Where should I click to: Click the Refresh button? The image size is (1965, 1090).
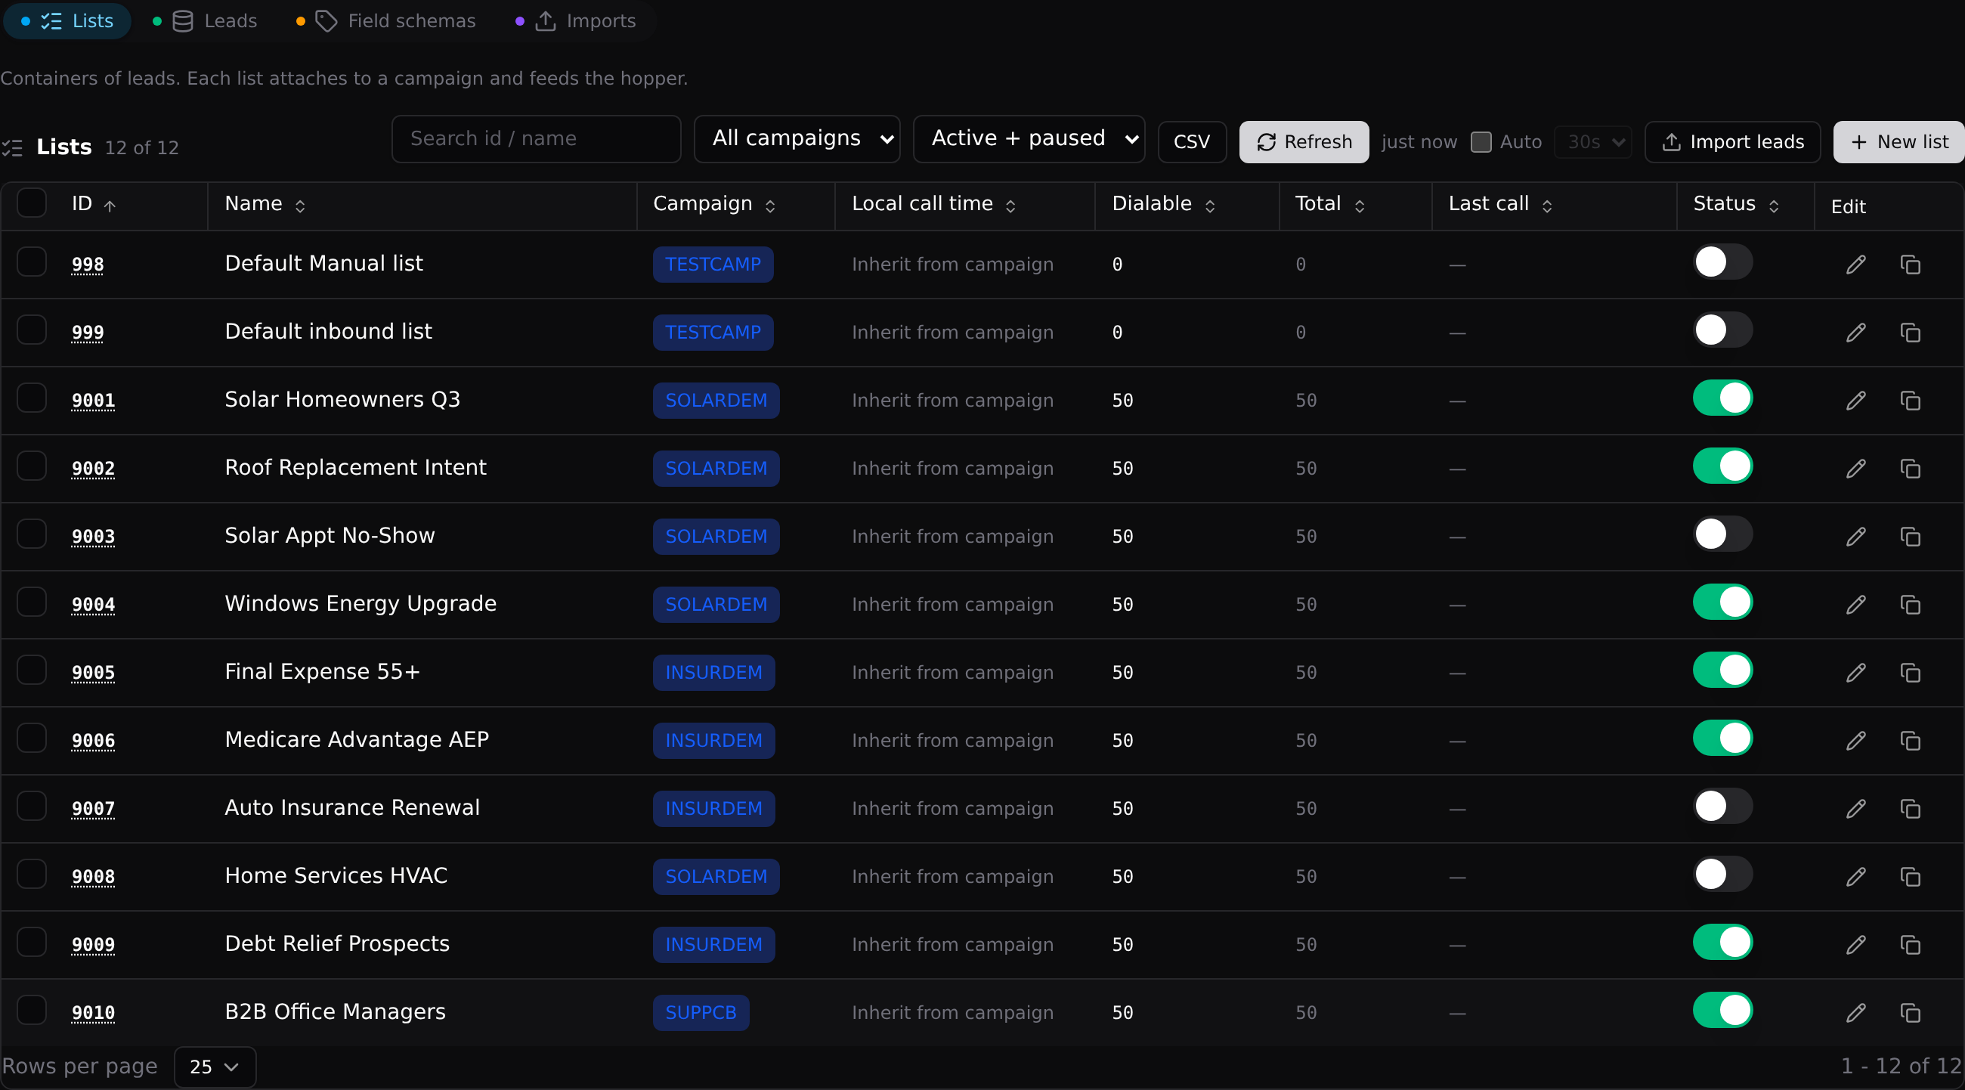click(1304, 142)
